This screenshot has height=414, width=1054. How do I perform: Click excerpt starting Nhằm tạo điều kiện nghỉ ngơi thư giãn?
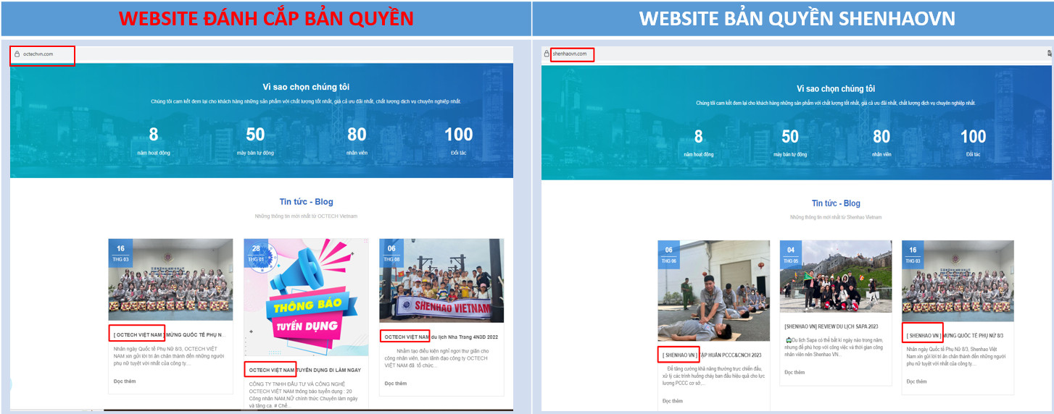click(x=441, y=358)
